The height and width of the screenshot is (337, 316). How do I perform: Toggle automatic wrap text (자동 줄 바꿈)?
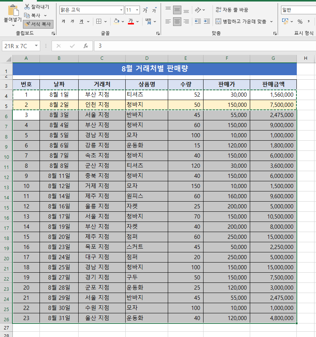point(232,10)
